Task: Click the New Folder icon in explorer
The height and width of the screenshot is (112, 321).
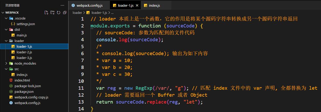Action: (x=52, y=13)
